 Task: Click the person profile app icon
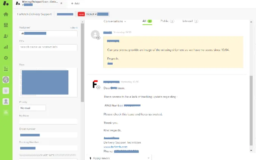click(x=6, y=101)
